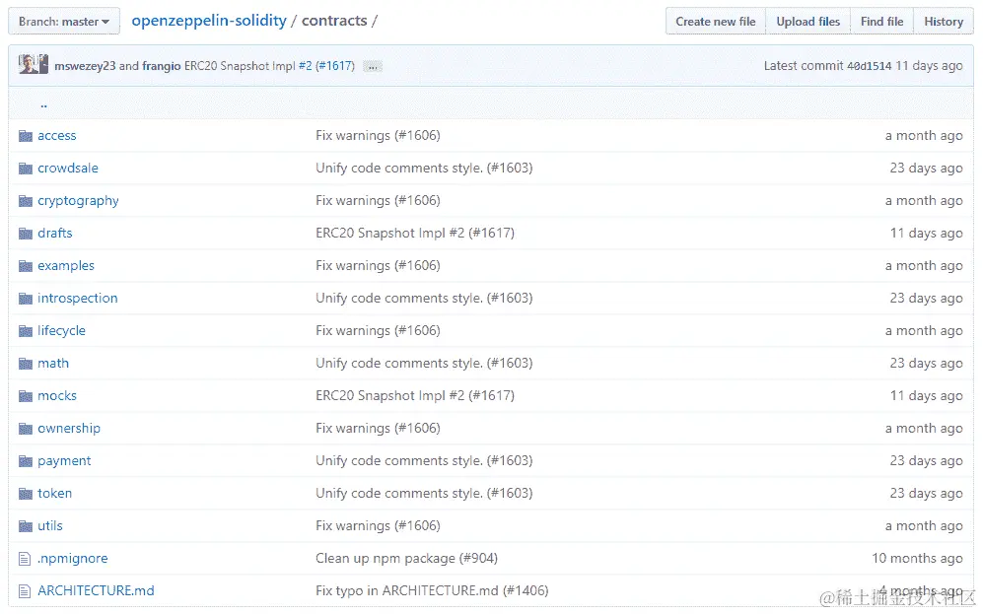Open the utils folder
The image size is (983, 614).
[50, 526]
